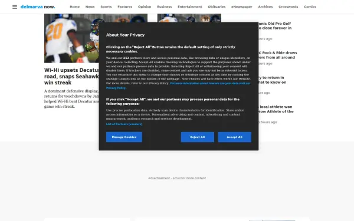Go to Obituaries page
This screenshot has width=354, height=221.
point(217,6)
